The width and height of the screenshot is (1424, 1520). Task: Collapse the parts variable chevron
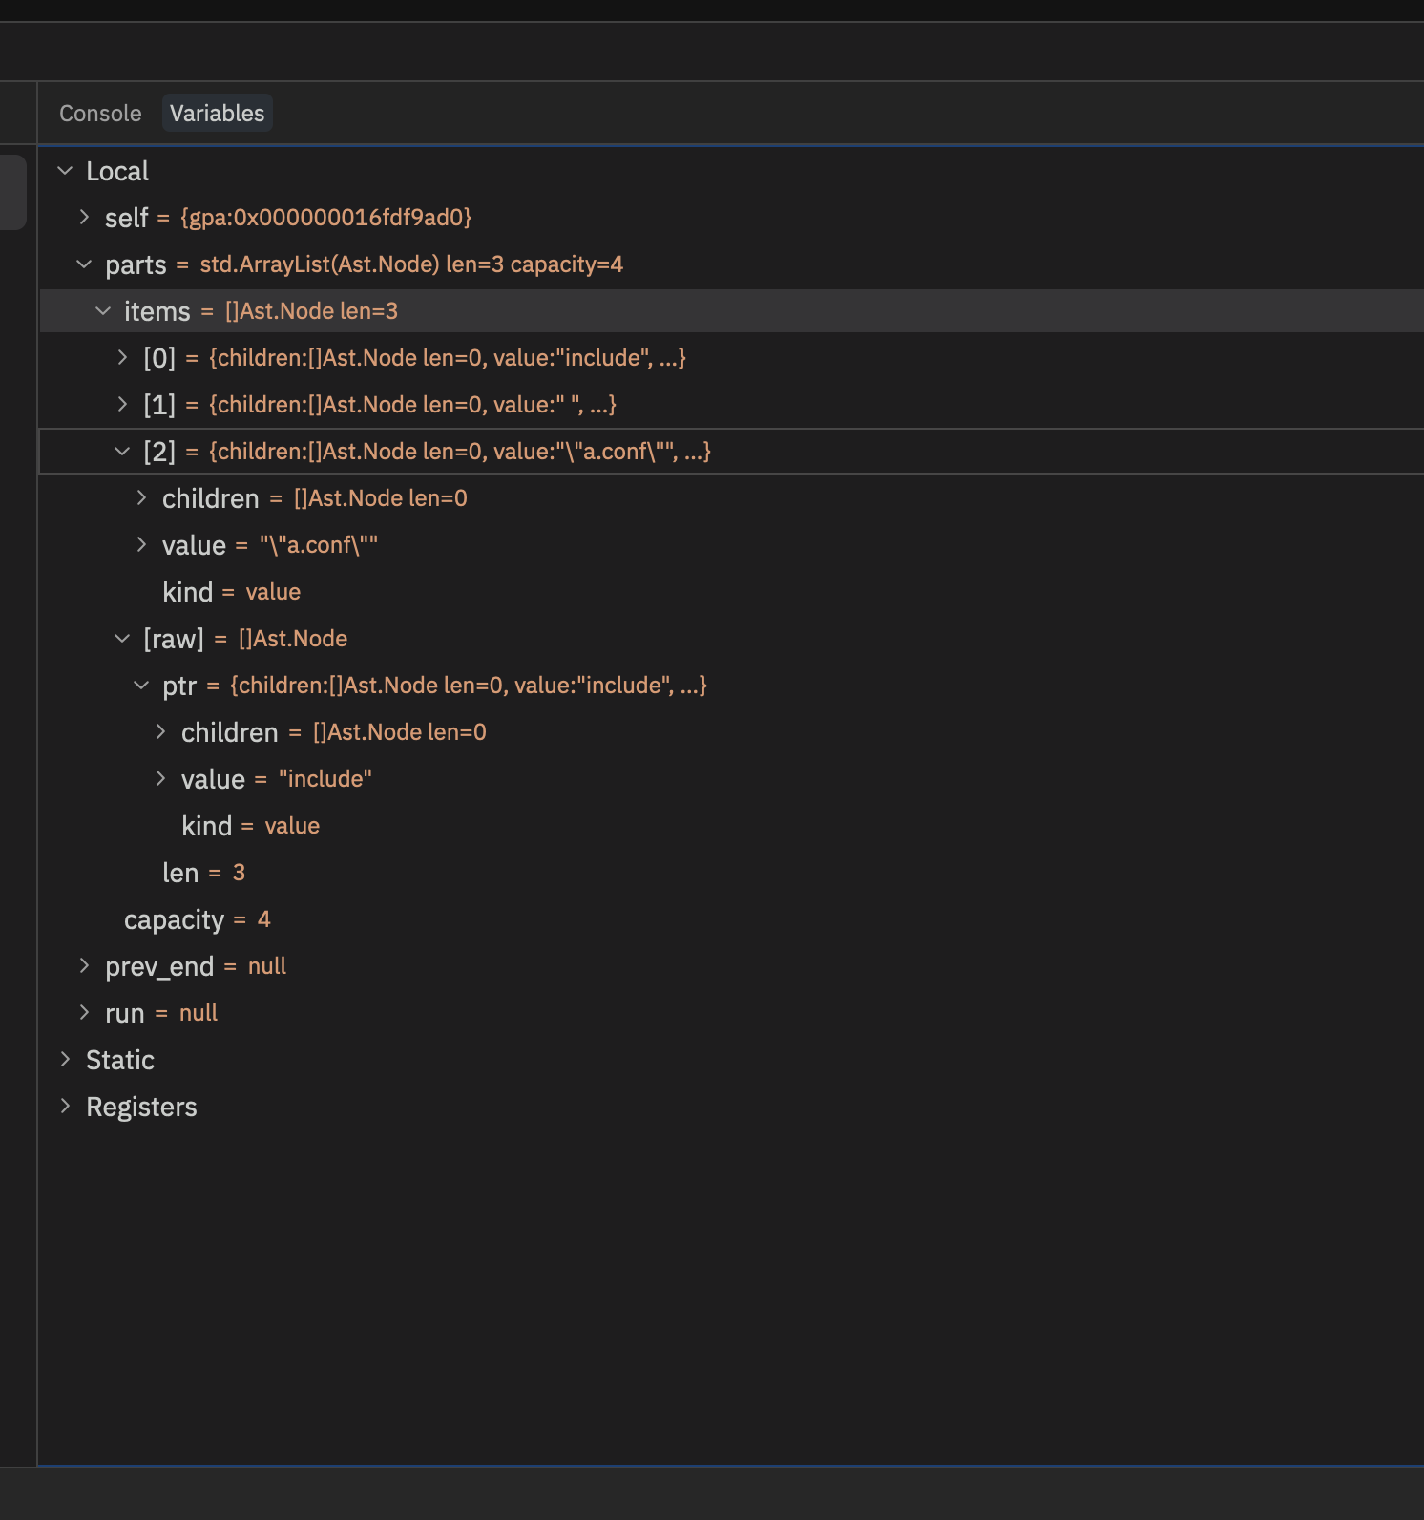(x=84, y=264)
